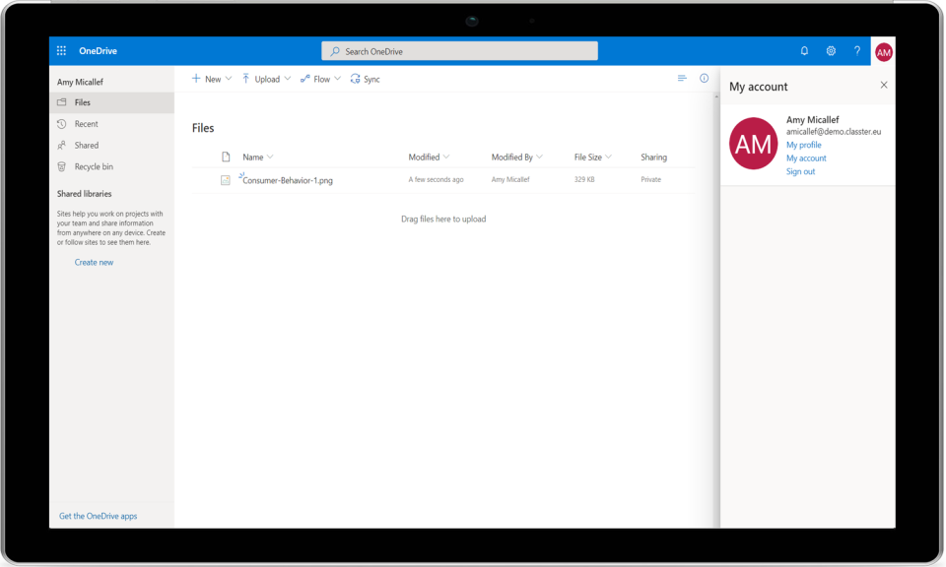Click the Create new shared library link
The image size is (946, 567).
[x=94, y=262]
